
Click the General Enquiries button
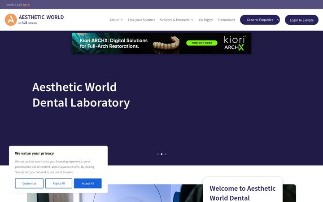coord(260,20)
